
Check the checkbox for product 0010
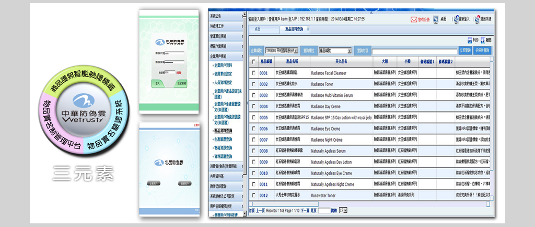click(253, 173)
